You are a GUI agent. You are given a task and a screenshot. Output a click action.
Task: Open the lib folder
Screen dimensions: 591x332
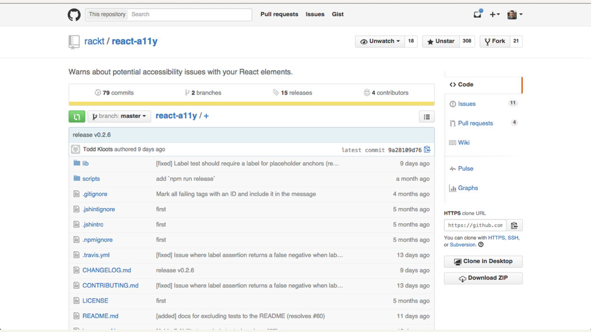85,163
